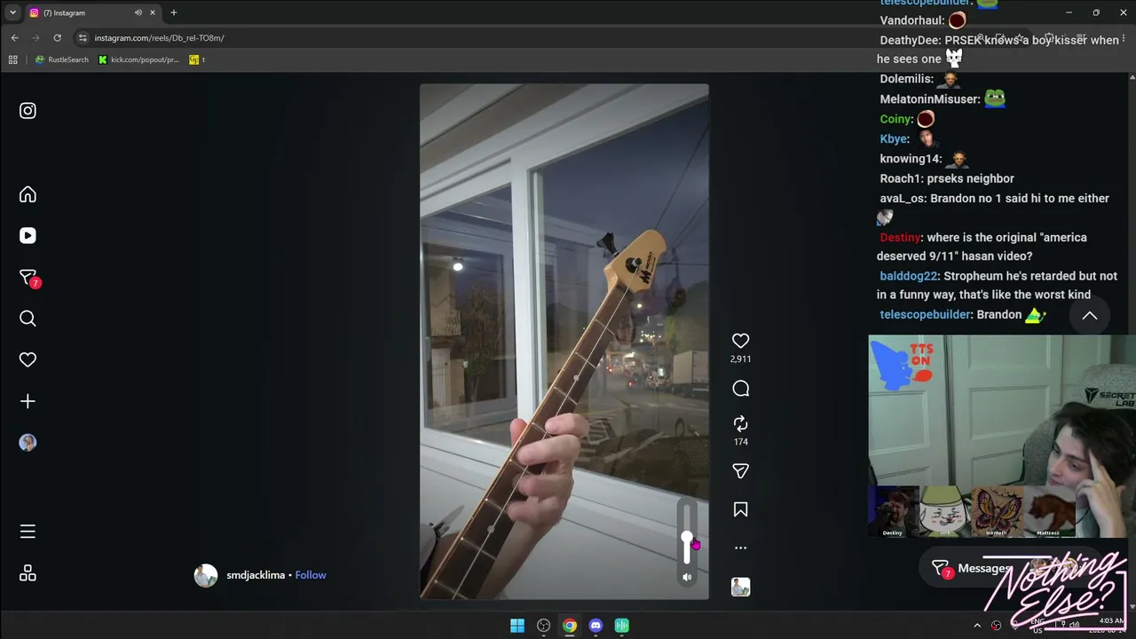Play or pause the bass guitar reel video
This screenshot has height=639, width=1136.
(x=564, y=342)
